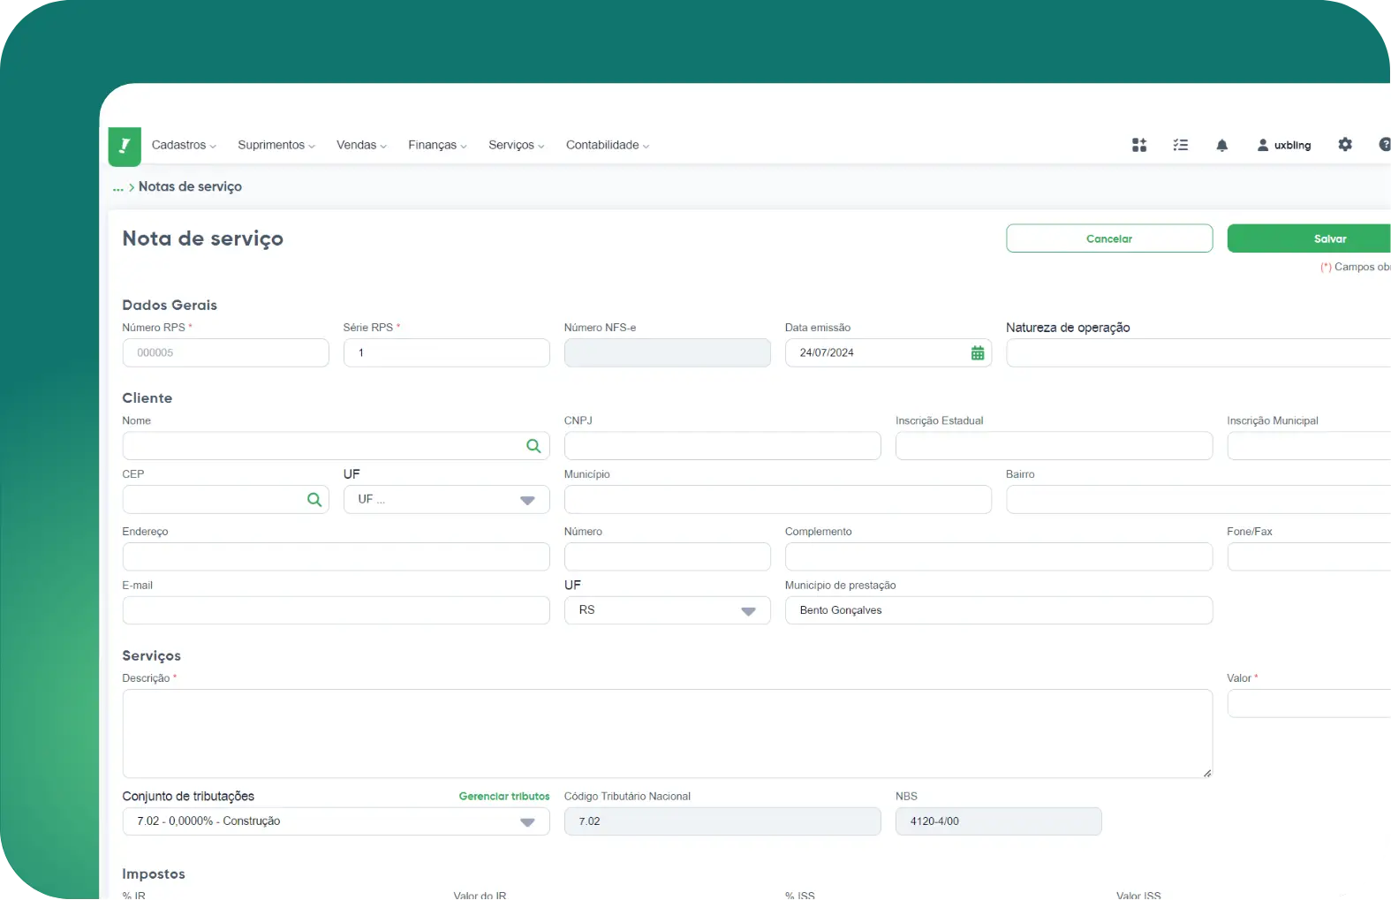This screenshot has height=900, width=1391.
Task: Open the task checklist icon
Action: click(1180, 145)
